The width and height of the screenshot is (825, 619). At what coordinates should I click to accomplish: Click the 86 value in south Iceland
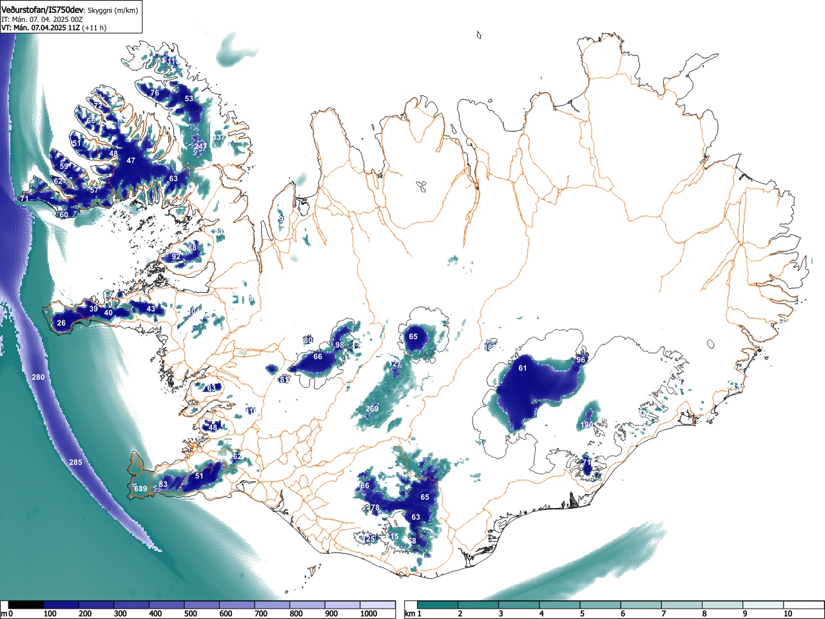(x=365, y=486)
